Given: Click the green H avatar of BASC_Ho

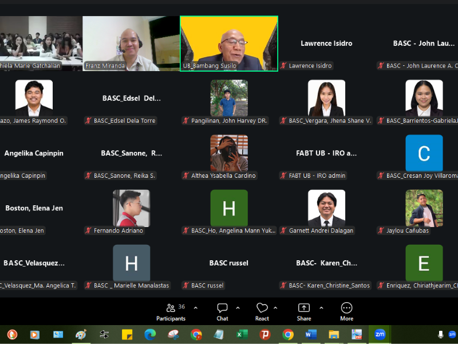Looking at the screenshot, I should (229, 208).
